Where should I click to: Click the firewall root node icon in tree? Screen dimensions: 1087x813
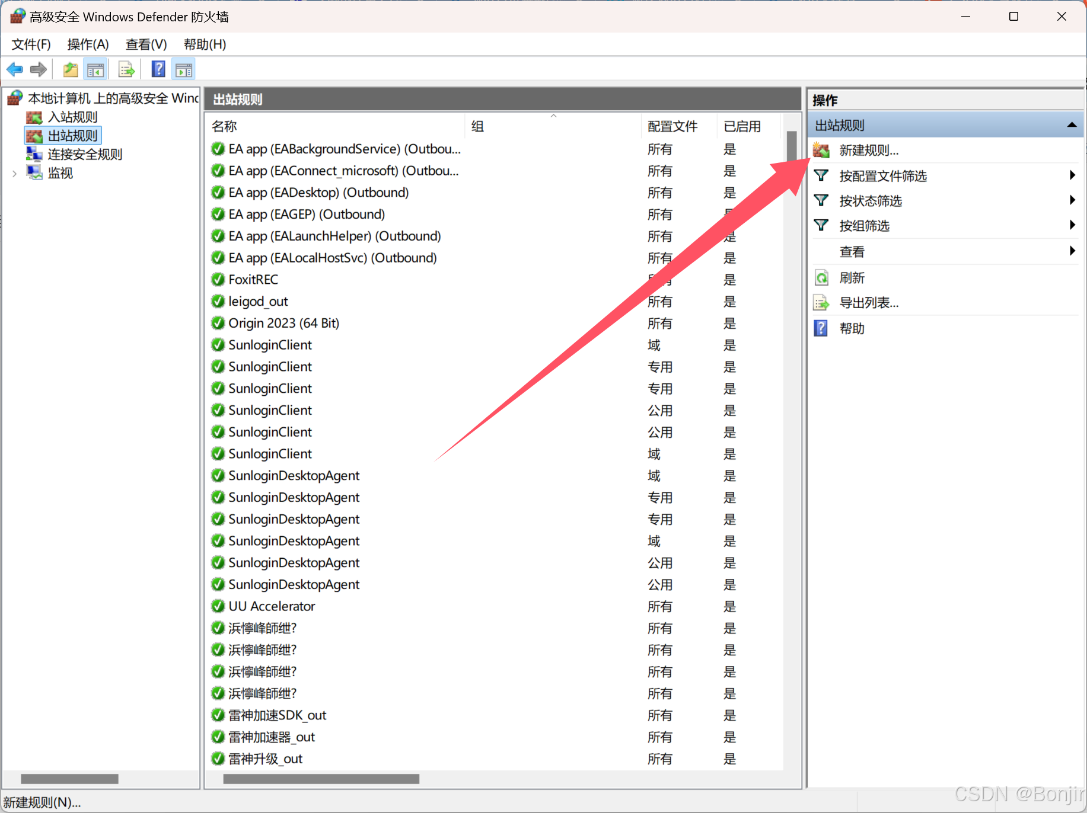[15, 98]
